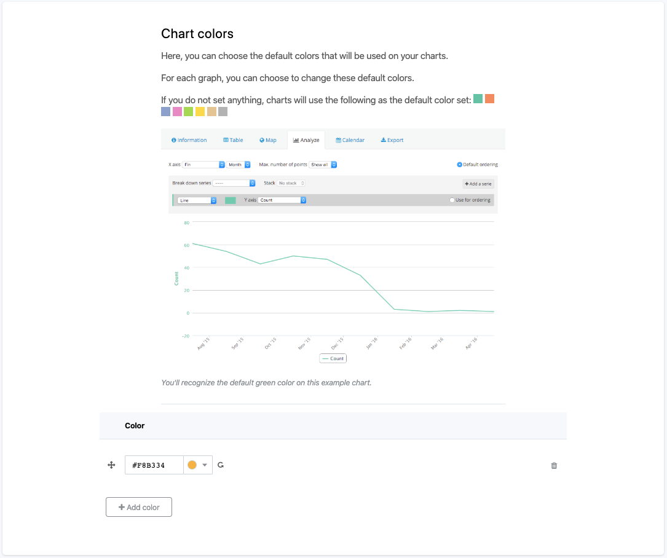Delete the #F8B334 color row
Viewport: 667px width, 558px height.
[x=554, y=466]
